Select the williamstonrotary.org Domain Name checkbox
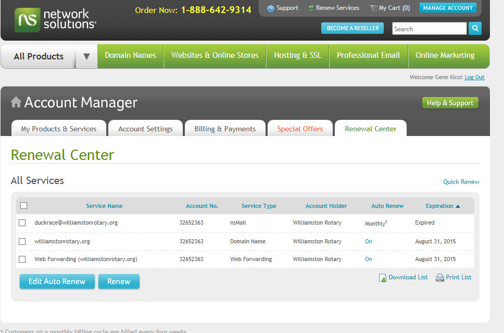504x333 pixels. (22, 241)
